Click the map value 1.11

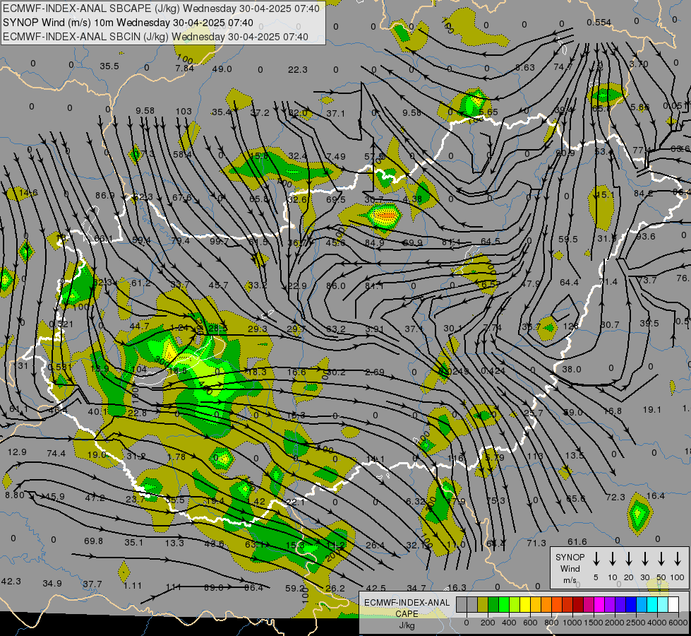click(x=133, y=586)
